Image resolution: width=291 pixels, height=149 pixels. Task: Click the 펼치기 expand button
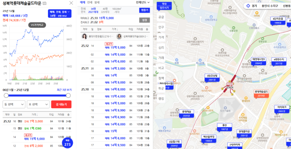[144, 10]
